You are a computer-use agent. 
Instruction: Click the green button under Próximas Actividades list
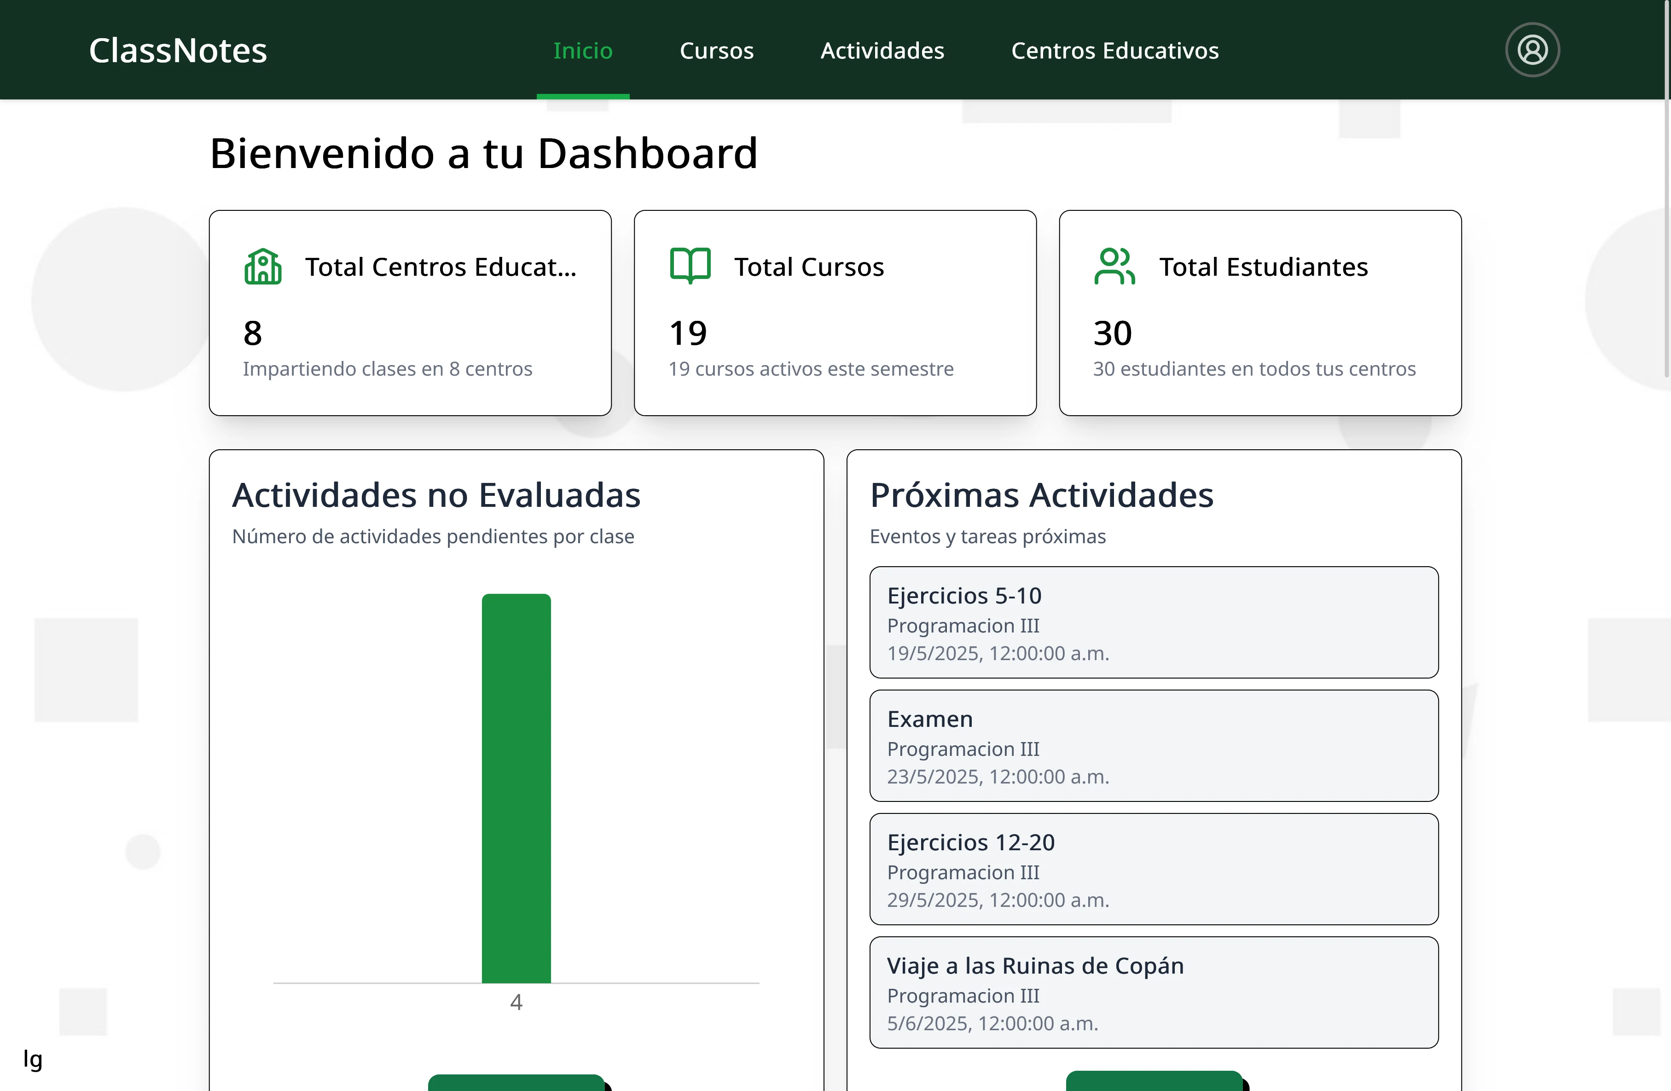tap(1154, 1083)
